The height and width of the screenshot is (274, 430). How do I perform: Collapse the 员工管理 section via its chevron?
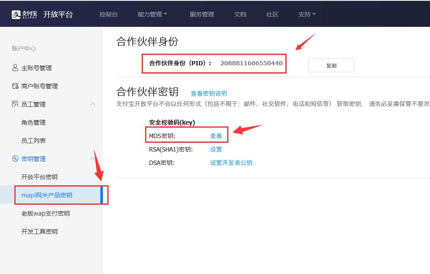coord(93,104)
